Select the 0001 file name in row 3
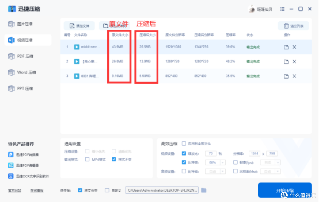The height and width of the screenshot is (202, 319). pos(90,76)
